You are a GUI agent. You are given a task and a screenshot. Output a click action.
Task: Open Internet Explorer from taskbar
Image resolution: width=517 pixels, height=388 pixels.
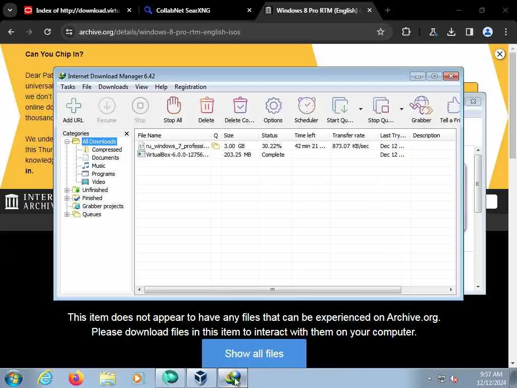pyautogui.click(x=45, y=378)
